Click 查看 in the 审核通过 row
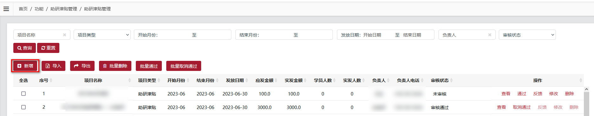This screenshot has width=594, height=116. tap(501, 107)
